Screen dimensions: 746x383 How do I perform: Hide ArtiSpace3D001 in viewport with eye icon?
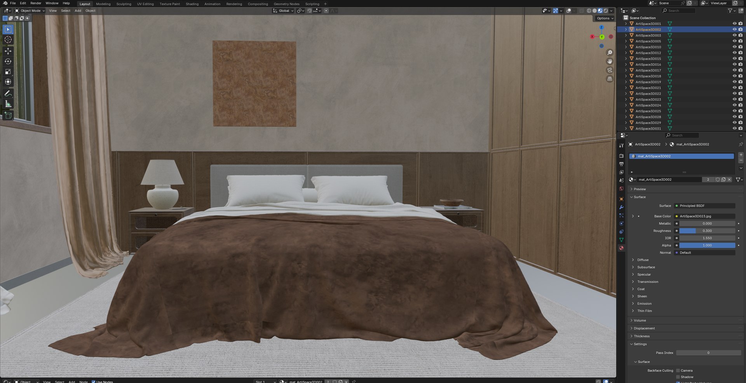[734, 24]
